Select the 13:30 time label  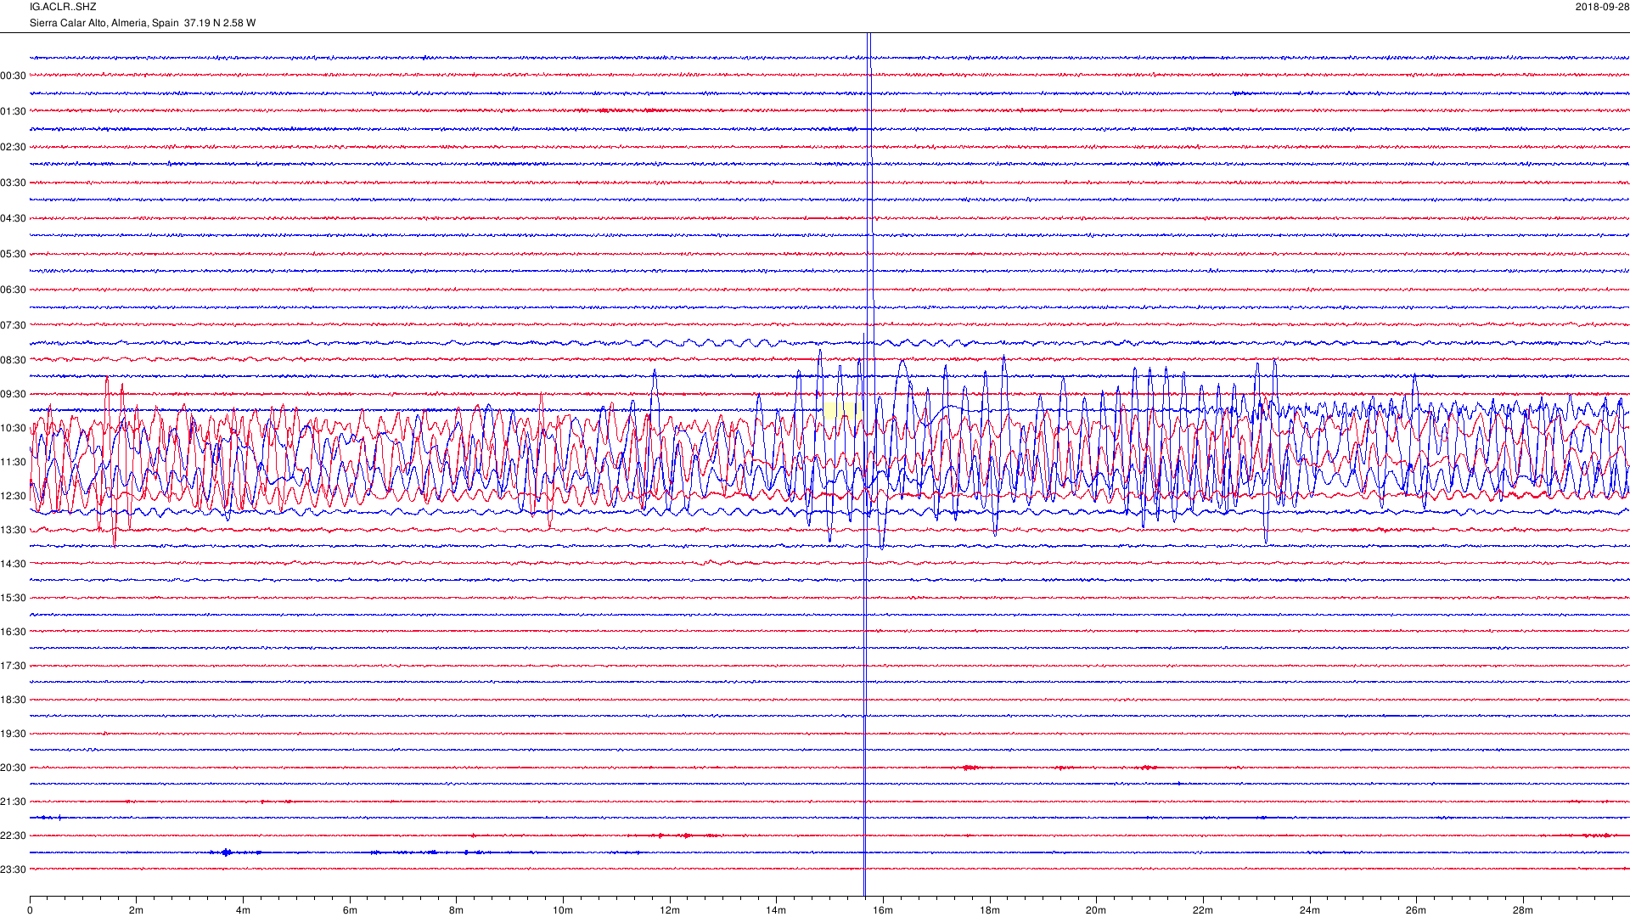[13, 530]
